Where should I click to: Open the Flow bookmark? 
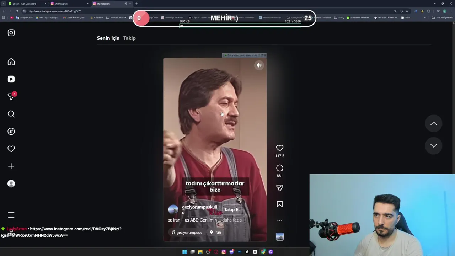pyautogui.click(x=405, y=18)
